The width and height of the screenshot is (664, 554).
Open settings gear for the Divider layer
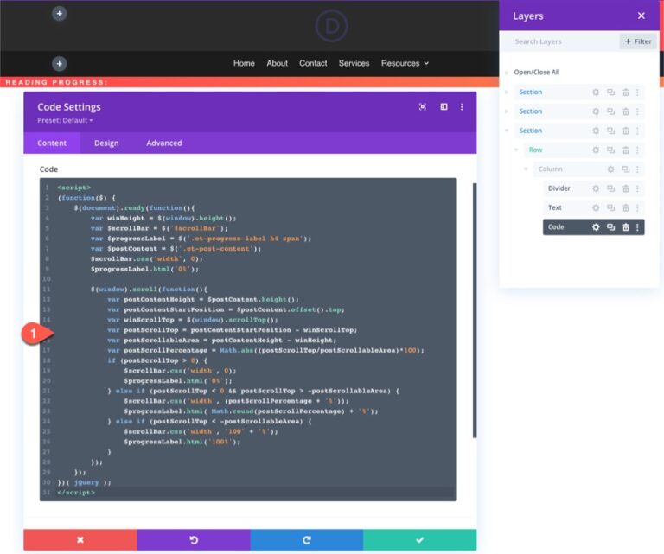[596, 188]
